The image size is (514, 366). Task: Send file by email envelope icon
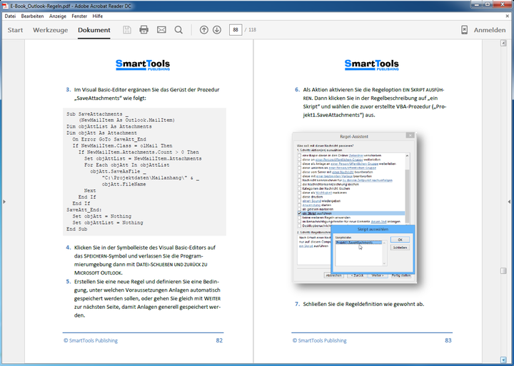[161, 30]
